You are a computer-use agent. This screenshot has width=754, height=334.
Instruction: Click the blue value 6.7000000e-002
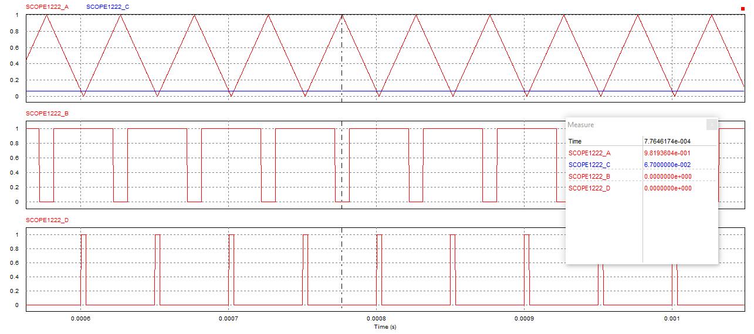[668, 165]
